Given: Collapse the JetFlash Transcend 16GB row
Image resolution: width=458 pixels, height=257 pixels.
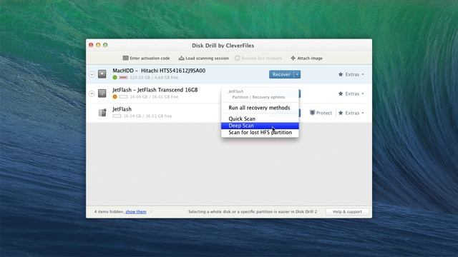Looking at the screenshot, I should [92, 94].
